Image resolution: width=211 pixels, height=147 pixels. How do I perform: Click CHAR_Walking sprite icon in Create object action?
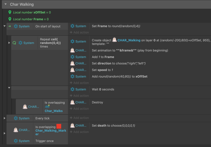coord(114,40)
